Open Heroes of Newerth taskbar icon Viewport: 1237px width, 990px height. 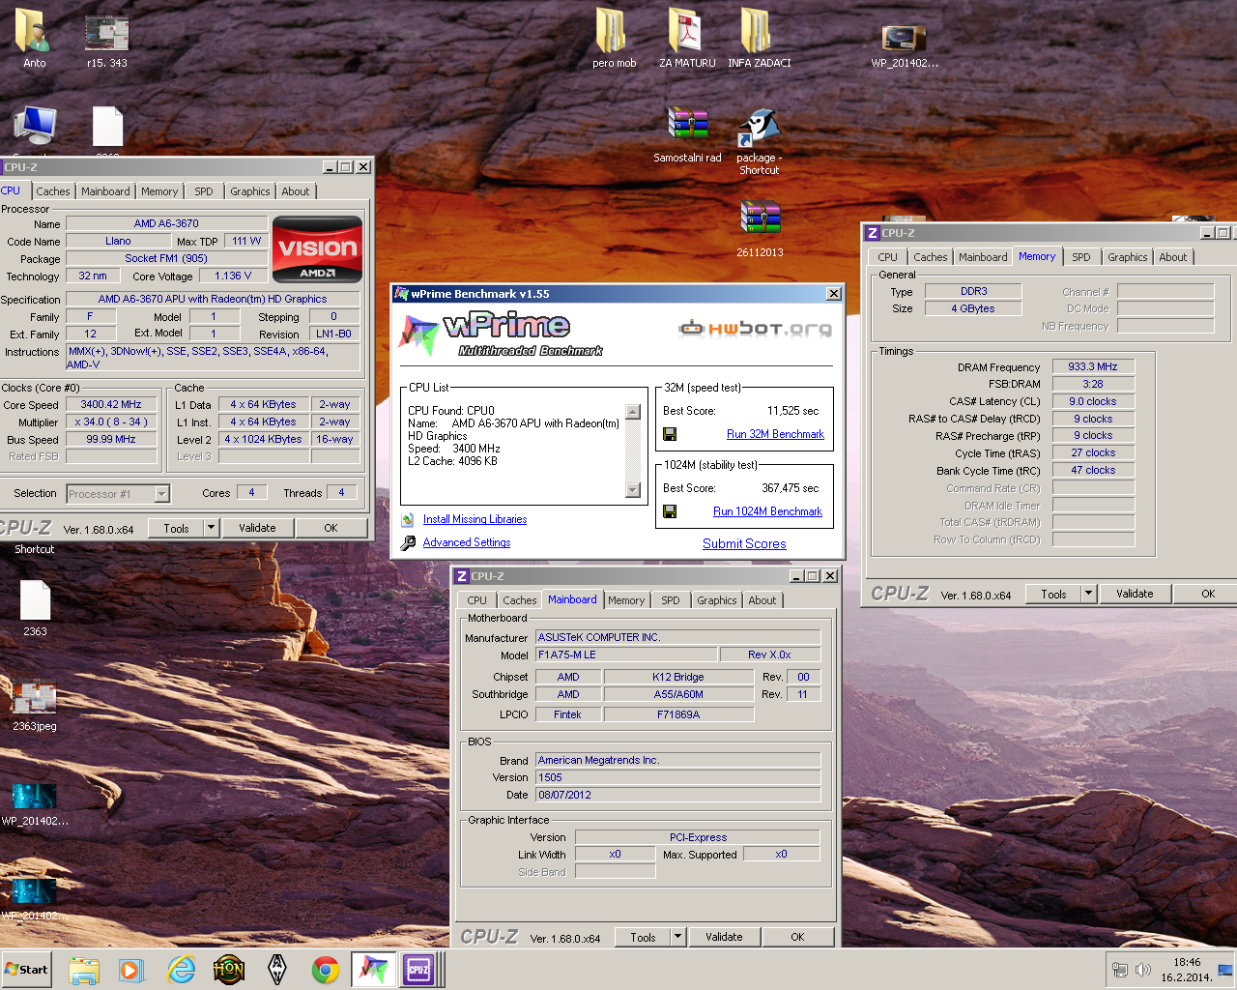point(229,970)
